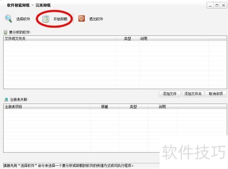Click the 类型 header in registry list
Screen dimensions: 228x169
(x=133, y=107)
